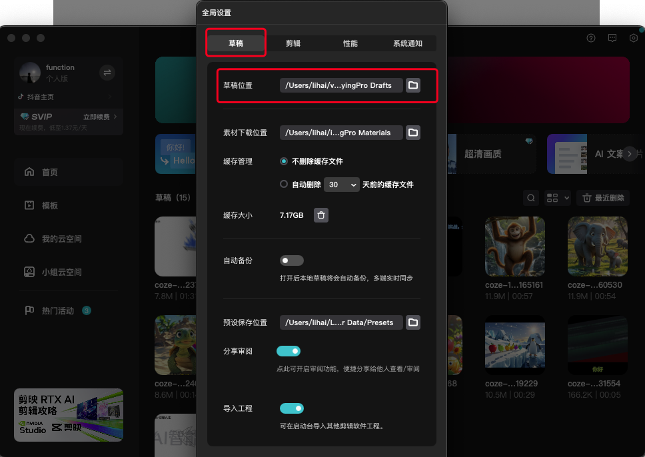Open draft coze-...31554 thumbnail
Screen dimensions: 645x457
coord(597,345)
